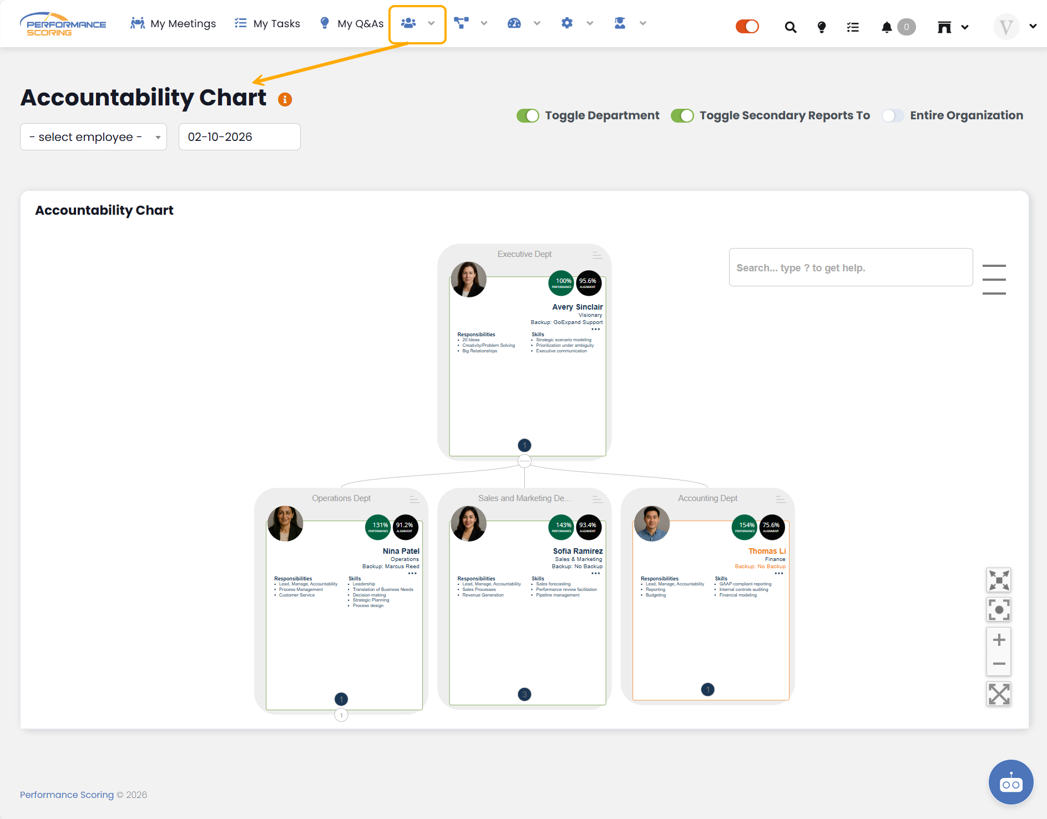
Task: Click the search magnifier icon in header
Action: [790, 27]
